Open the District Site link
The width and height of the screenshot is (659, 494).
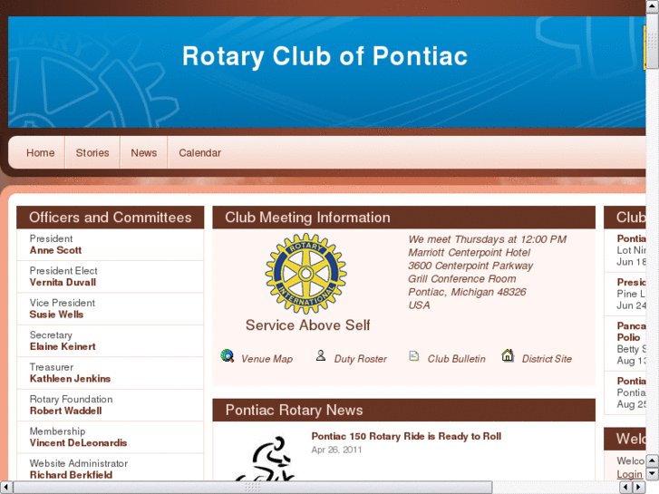(547, 359)
